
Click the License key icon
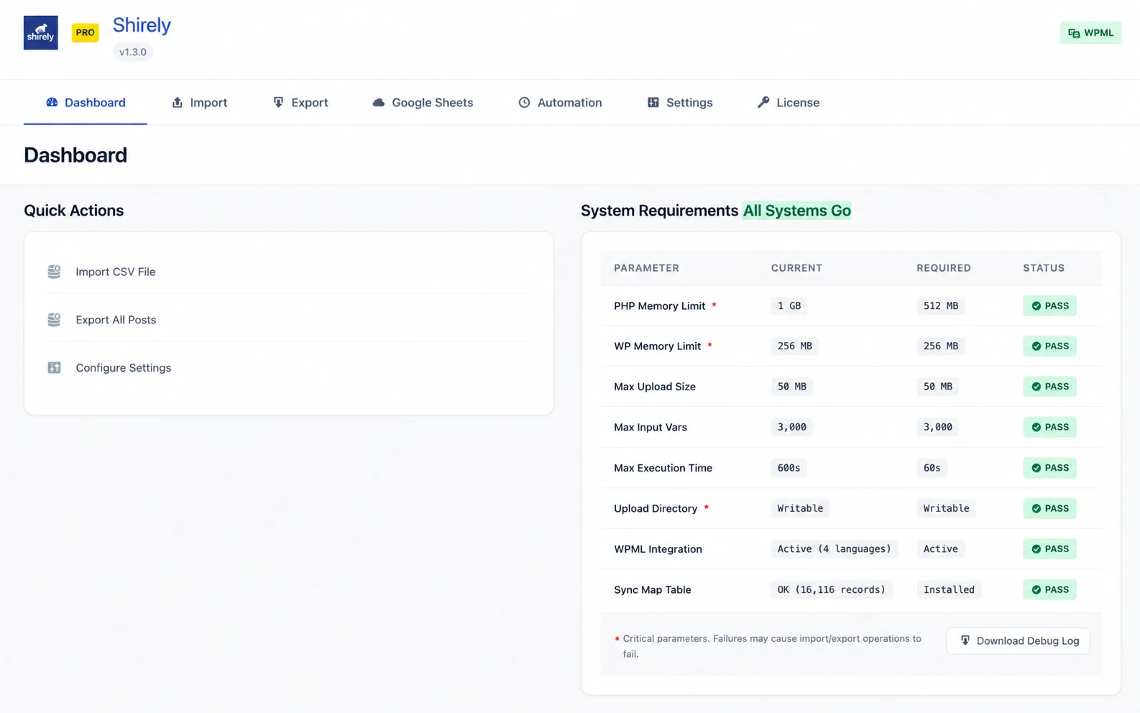click(763, 102)
